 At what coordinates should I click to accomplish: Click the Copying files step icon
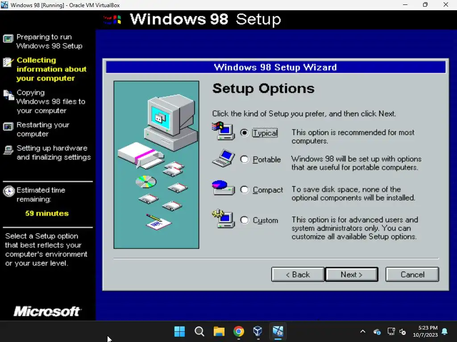point(8,95)
